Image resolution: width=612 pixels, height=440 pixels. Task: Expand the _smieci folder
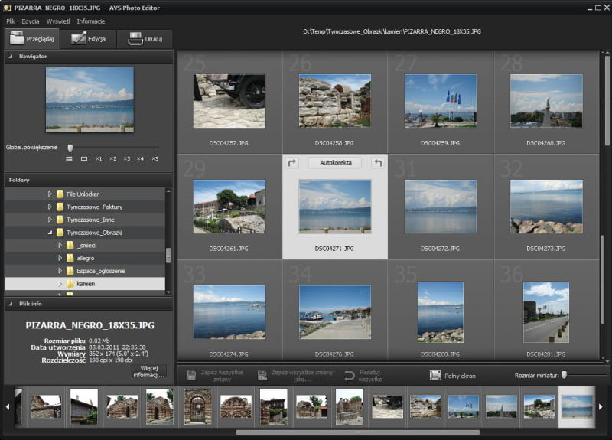coord(60,246)
